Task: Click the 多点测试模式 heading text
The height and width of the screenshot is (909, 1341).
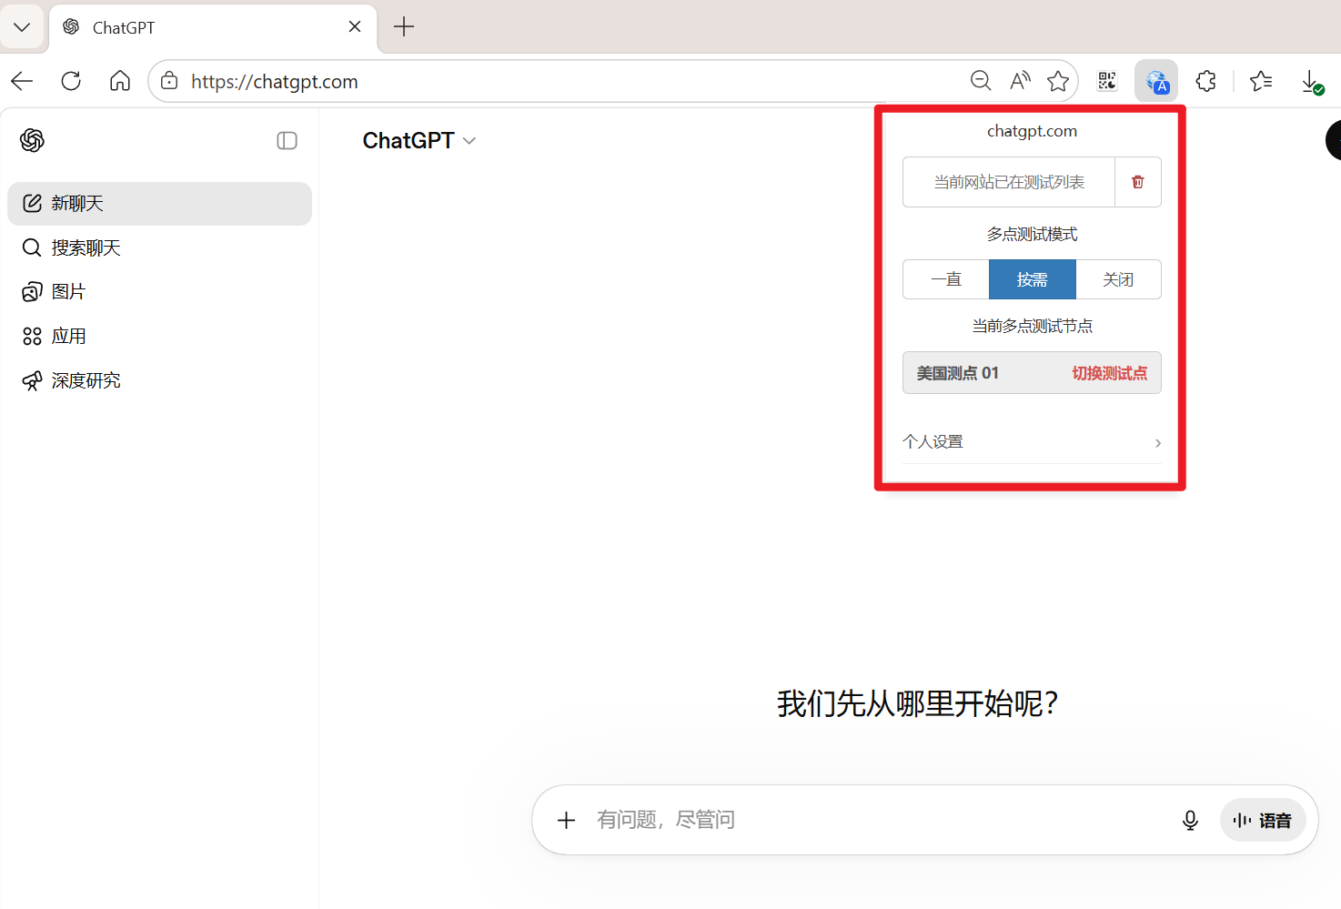Action: pyautogui.click(x=1032, y=235)
